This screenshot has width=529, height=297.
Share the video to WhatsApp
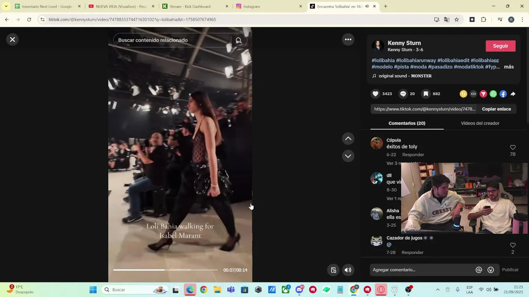[493, 94]
